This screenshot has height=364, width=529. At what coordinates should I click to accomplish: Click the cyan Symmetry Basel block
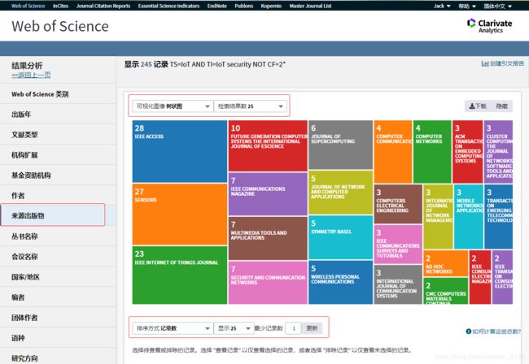(340, 238)
